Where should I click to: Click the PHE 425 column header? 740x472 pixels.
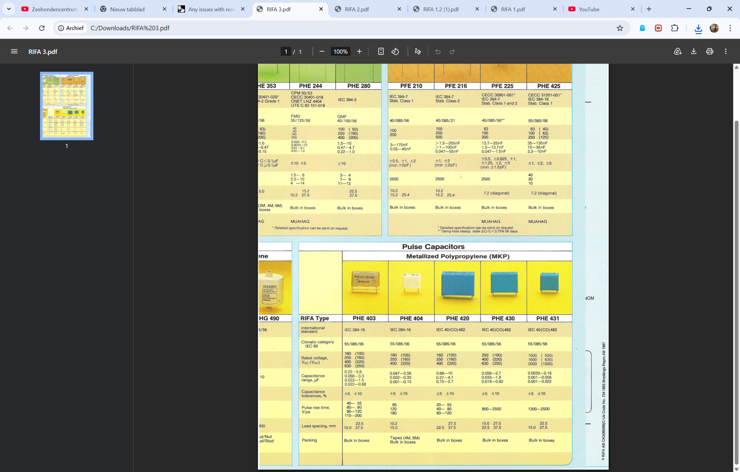(x=549, y=86)
